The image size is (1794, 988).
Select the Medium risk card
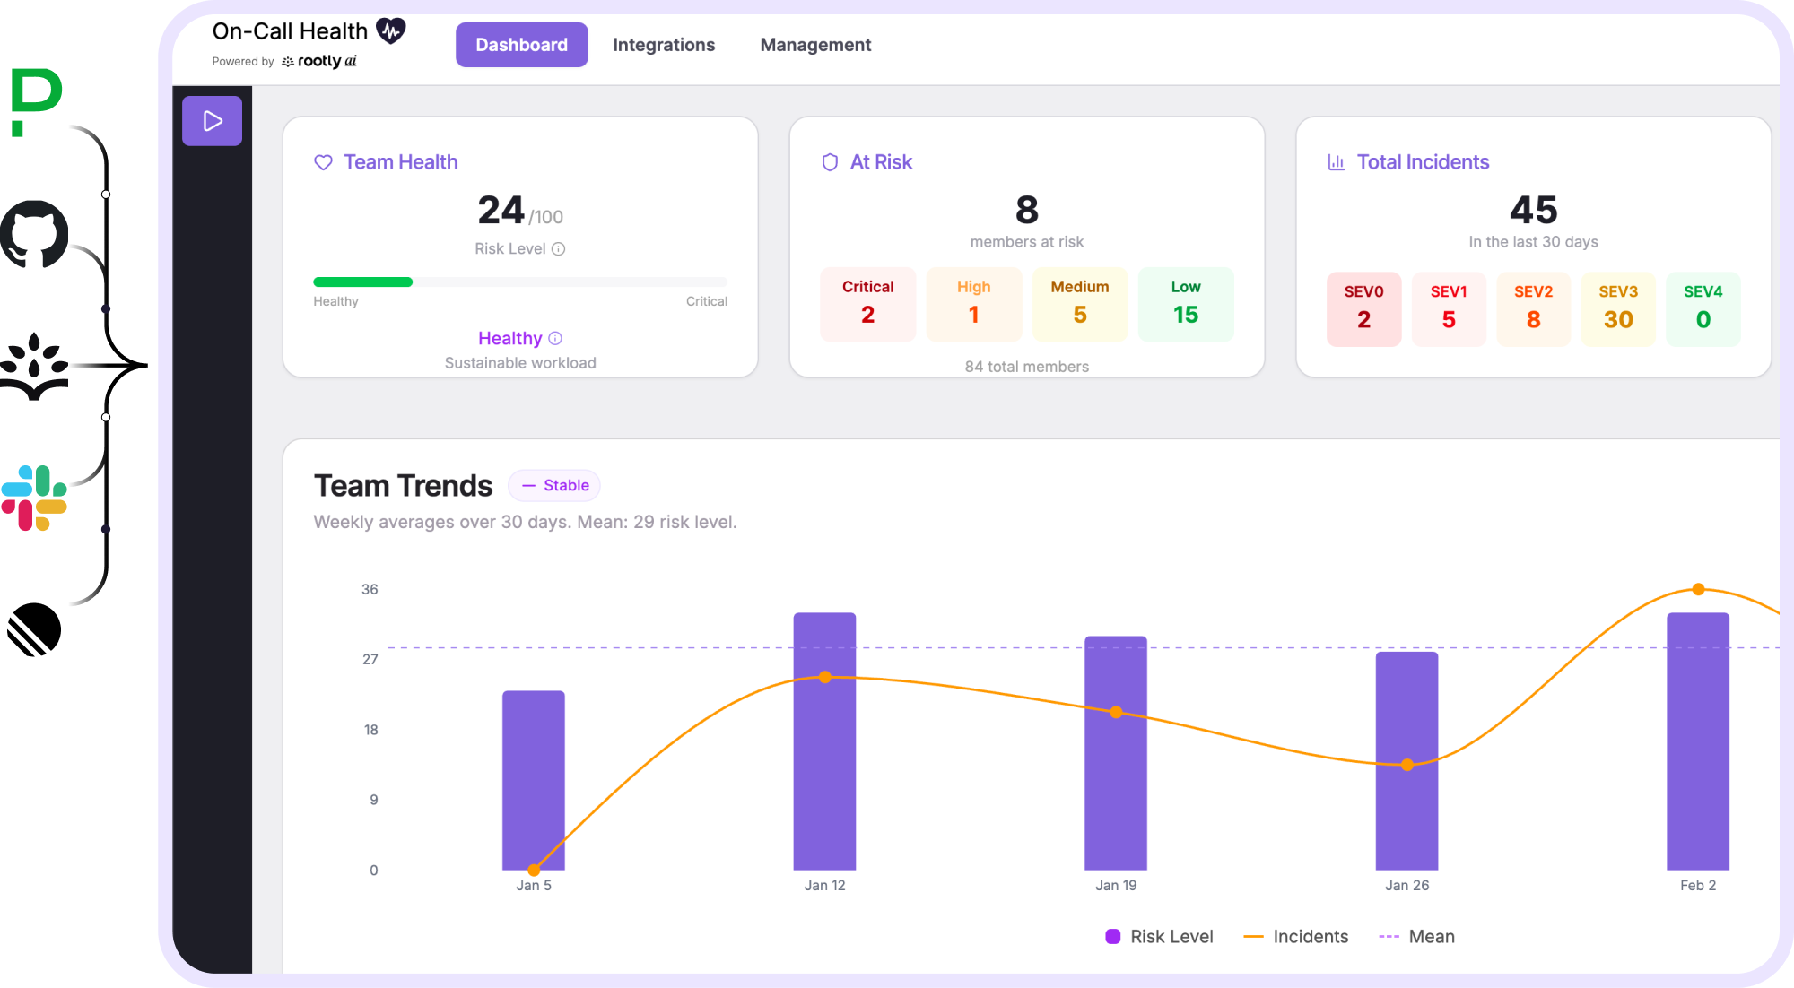pos(1080,304)
